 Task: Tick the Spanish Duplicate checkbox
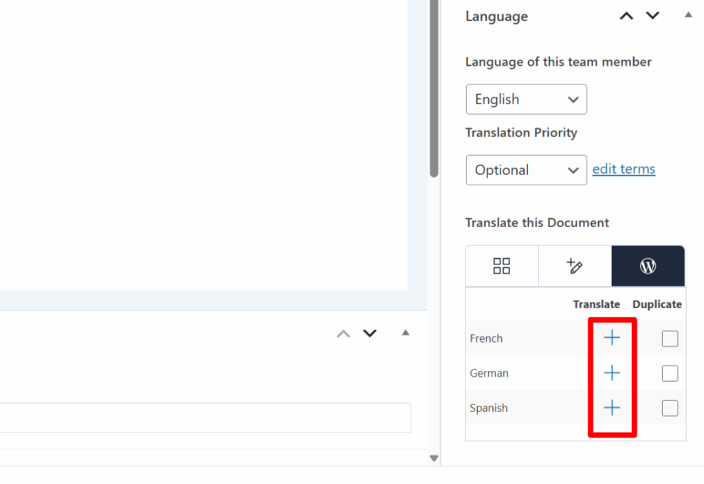(670, 407)
